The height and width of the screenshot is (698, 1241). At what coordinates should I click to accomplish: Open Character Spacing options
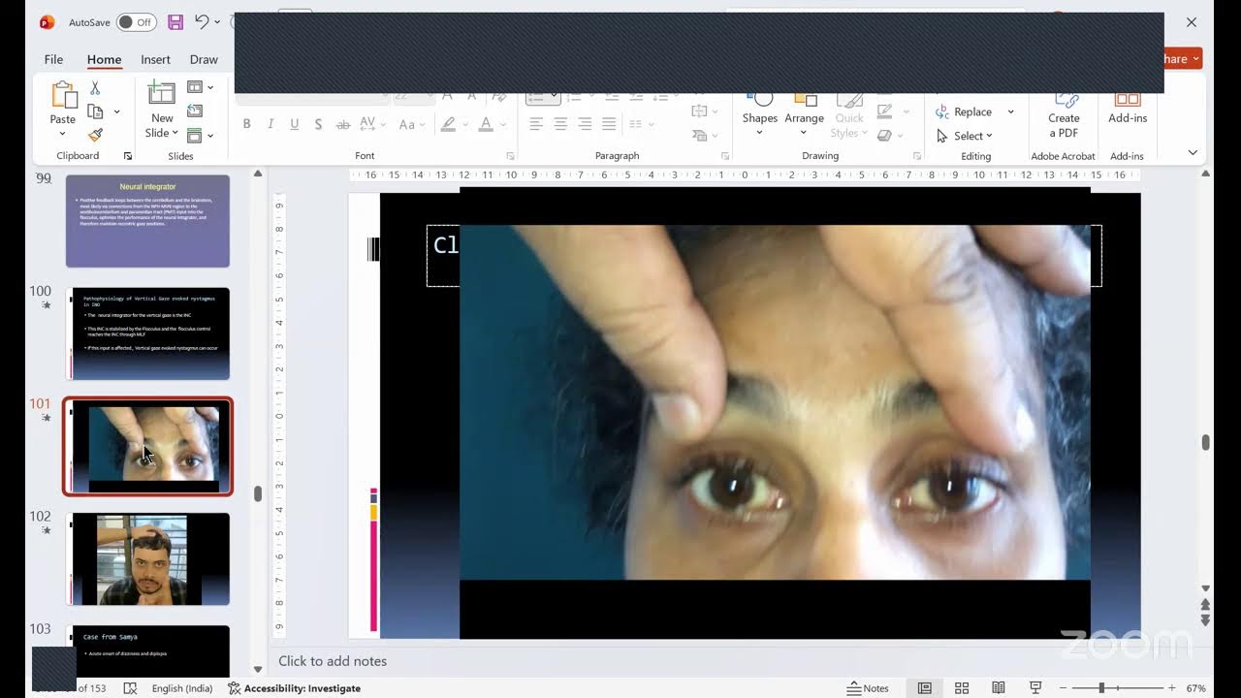[371, 124]
